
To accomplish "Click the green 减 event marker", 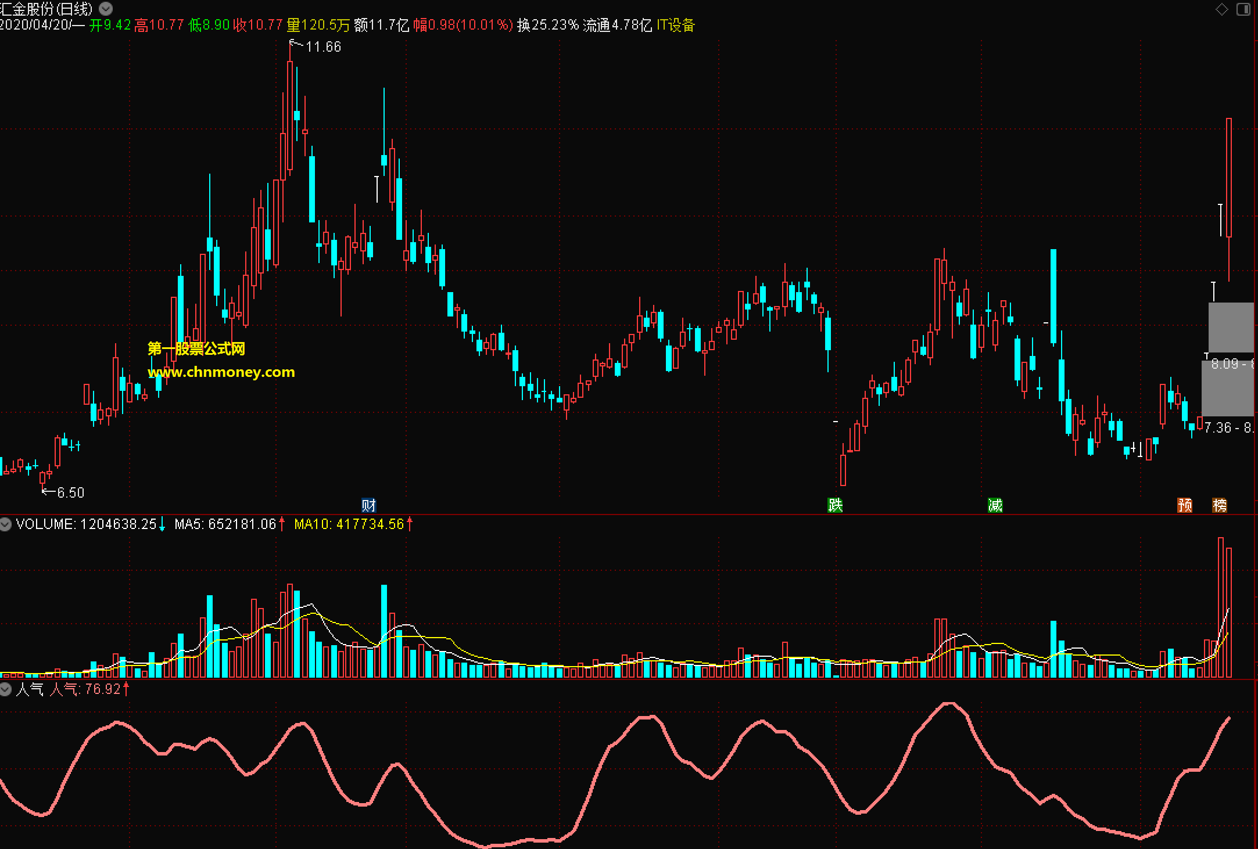I will click(x=995, y=505).
